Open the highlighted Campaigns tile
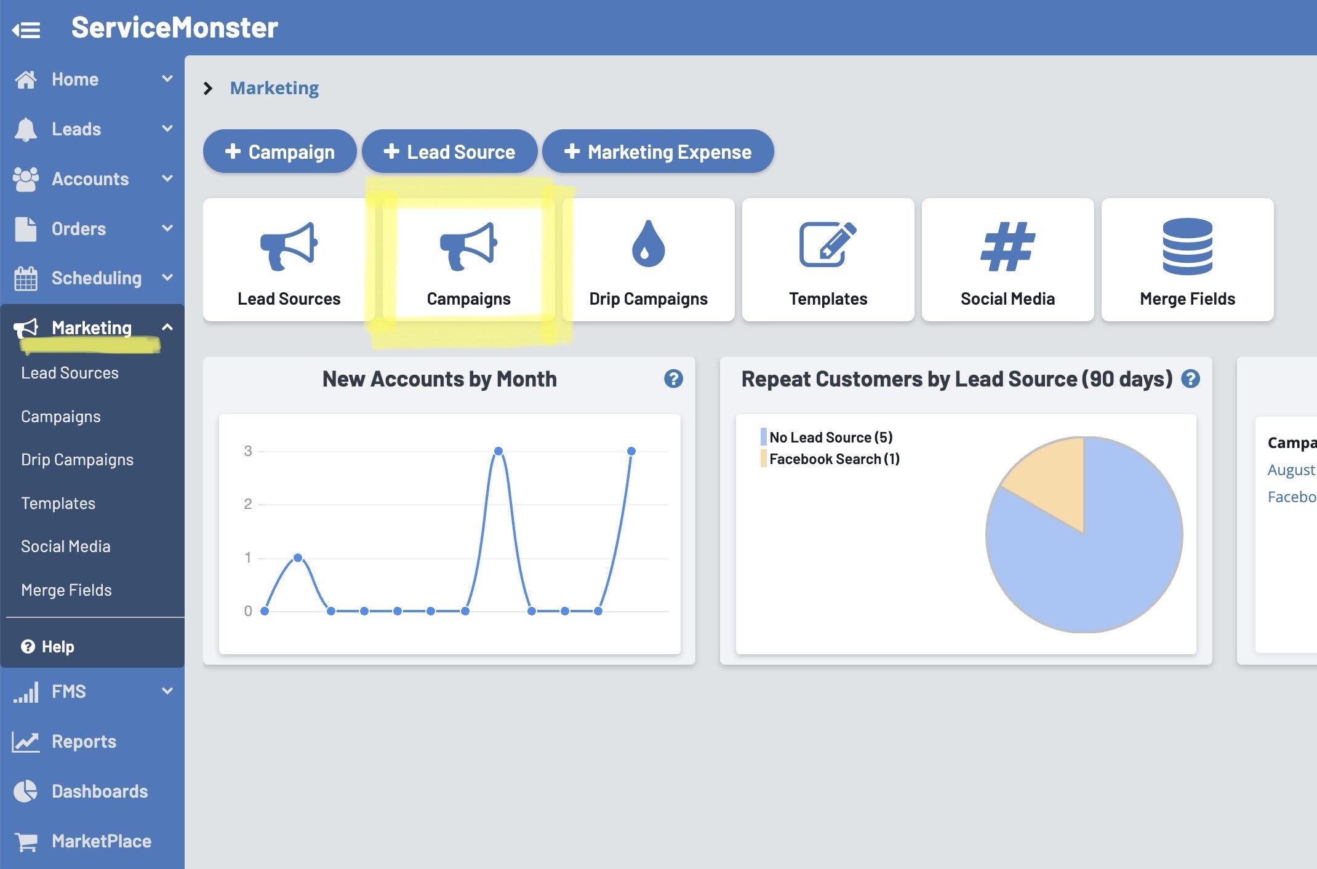This screenshot has height=869, width=1317. click(x=468, y=260)
